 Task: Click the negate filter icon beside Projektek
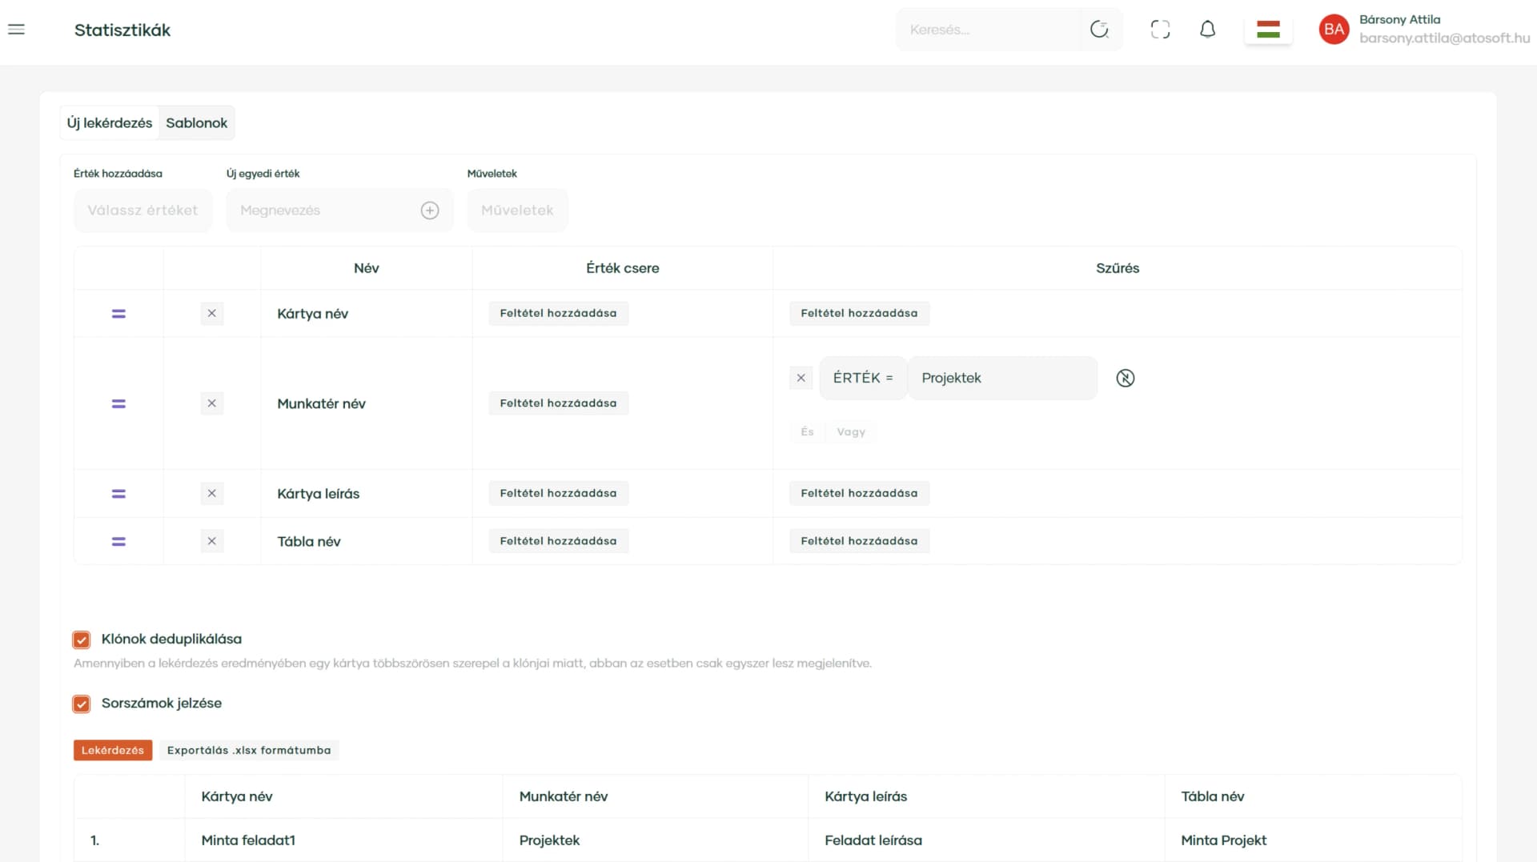coord(1125,378)
